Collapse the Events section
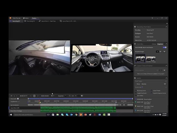 [x=166, y=78]
